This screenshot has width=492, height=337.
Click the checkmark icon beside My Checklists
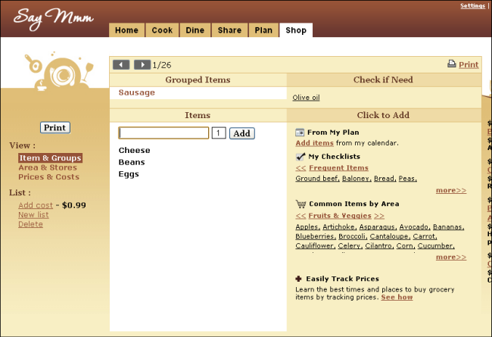(300, 157)
